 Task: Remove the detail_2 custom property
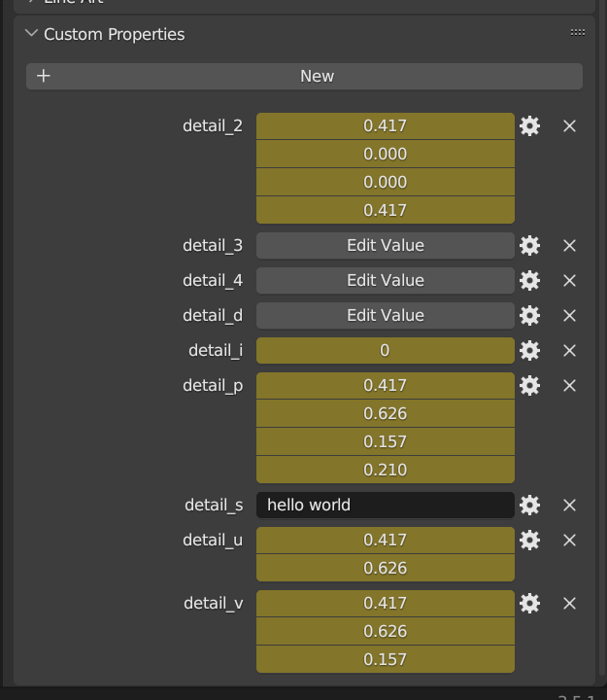coord(569,125)
